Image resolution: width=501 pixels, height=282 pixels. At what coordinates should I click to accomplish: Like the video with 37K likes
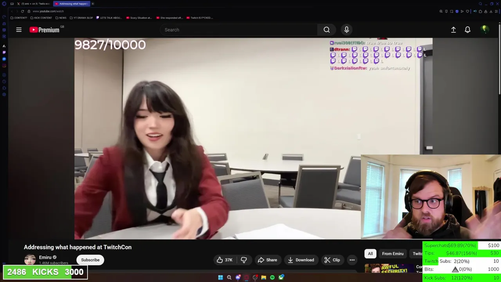tap(224, 260)
